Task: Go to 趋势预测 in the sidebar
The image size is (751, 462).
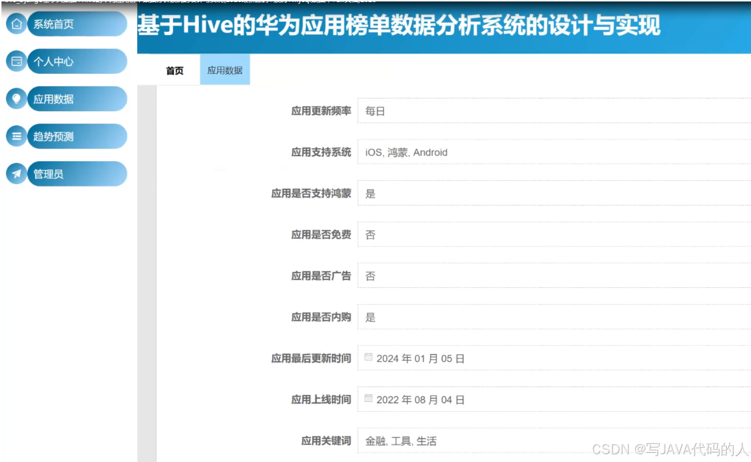Action: 77,136
